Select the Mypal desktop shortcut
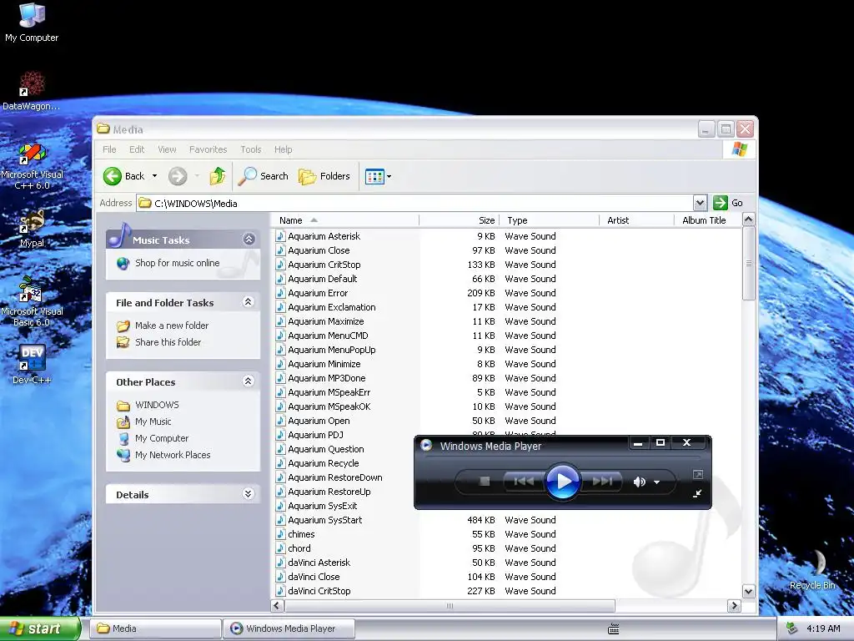The width and height of the screenshot is (854, 641). (32, 229)
